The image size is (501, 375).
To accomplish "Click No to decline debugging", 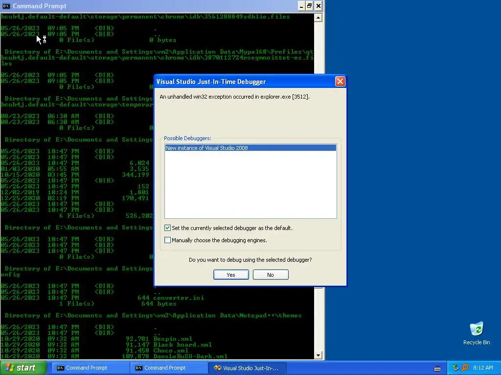I will tap(271, 275).
